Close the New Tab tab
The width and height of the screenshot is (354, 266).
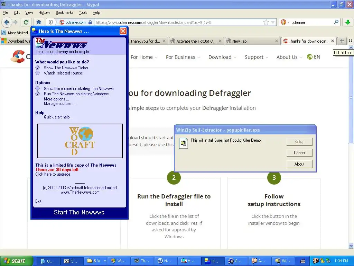pyautogui.click(x=276, y=41)
